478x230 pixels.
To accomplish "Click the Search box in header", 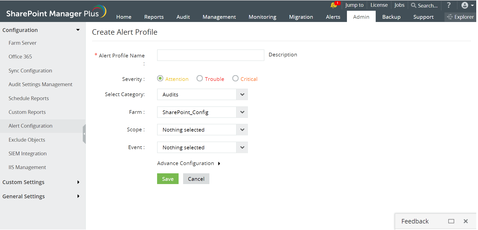I will tap(428, 5).
